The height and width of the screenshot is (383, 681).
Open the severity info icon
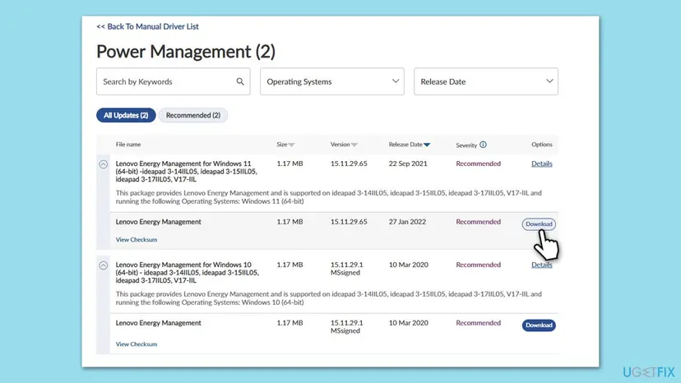pyautogui.click(x=483, y=145)
